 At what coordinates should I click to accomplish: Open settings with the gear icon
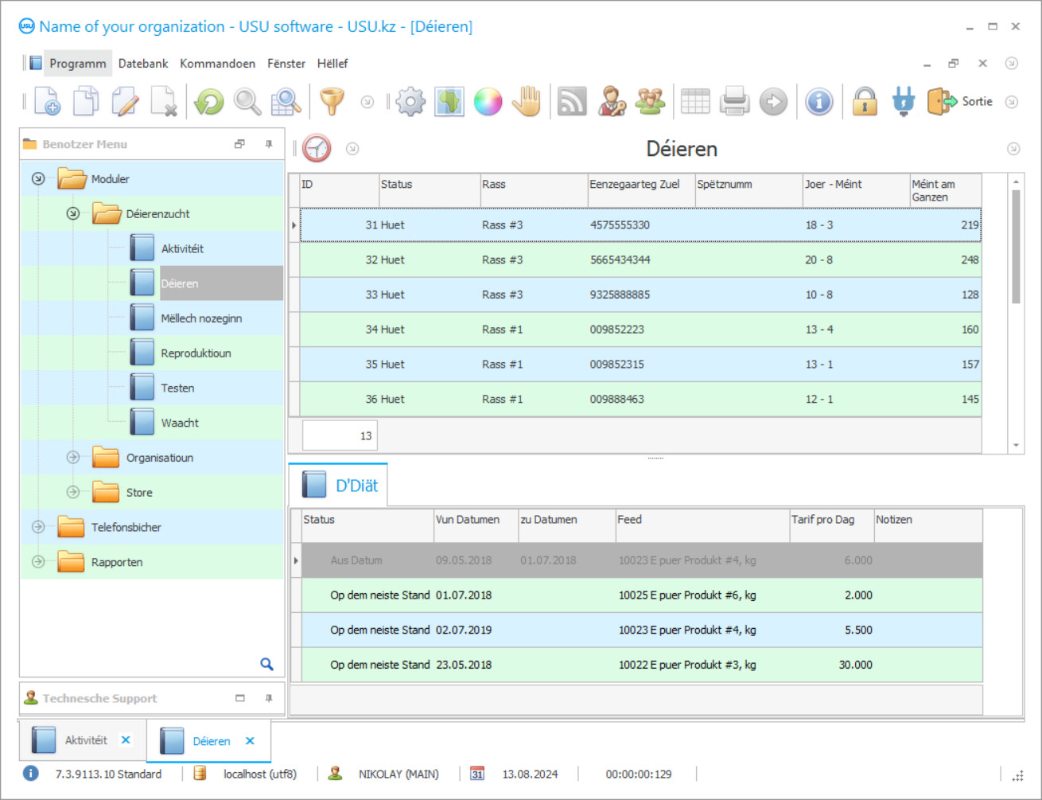(410, 102)
